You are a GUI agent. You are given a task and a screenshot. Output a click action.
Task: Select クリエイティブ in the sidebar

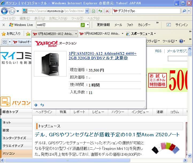[x=16, y=146]
